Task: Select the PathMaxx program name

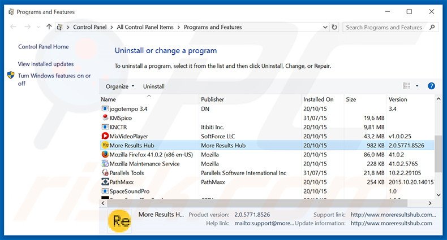Action: 122,182
